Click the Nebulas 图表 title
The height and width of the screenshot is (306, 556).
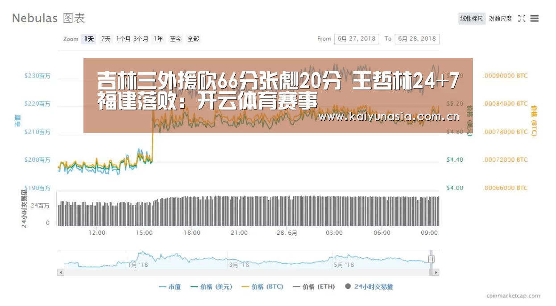(49, 18)
